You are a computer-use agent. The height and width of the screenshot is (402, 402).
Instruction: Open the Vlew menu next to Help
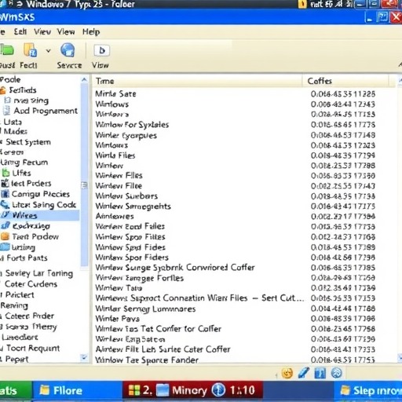pos(66,31)
